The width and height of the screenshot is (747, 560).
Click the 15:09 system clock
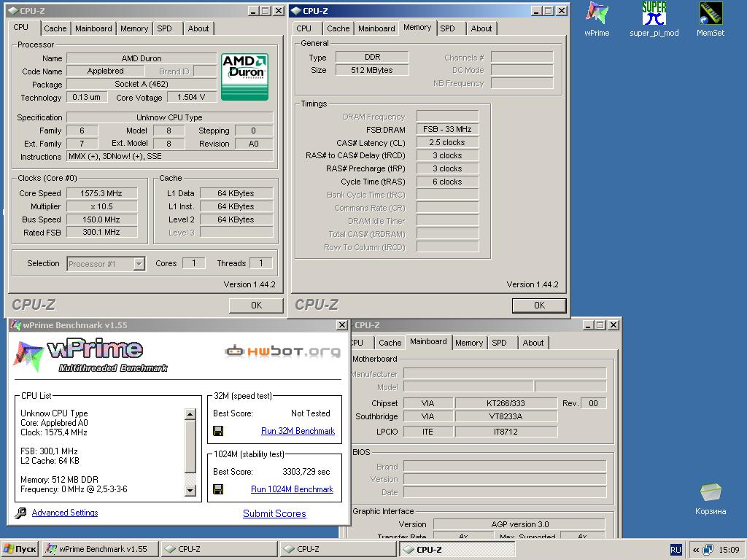(729, 550)
